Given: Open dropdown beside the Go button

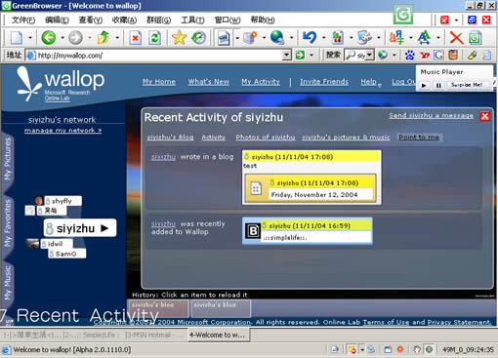Looking at the screenshot, I should (x=311, y=56).
